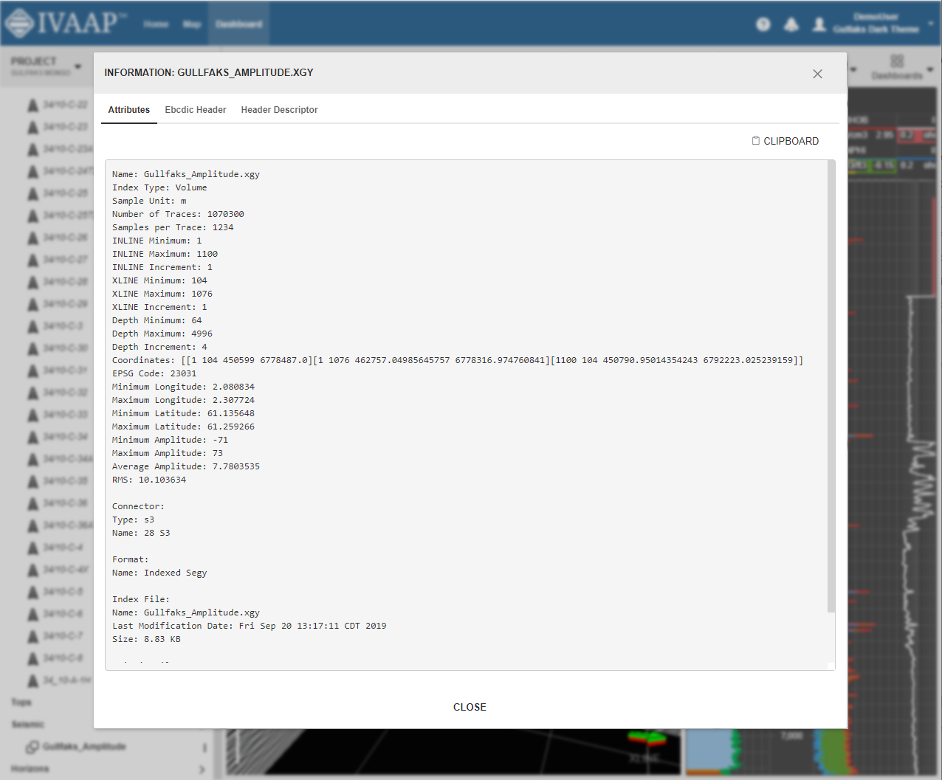Open the Dashboard menu item
This screenshot has width=942, height=780.
click(238, 24)
